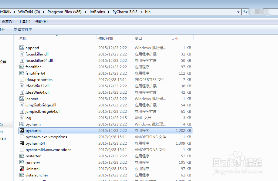Click the restarter application icon
Screen dimensions: 278x181
pyautogui.click(x=22, y=156)
